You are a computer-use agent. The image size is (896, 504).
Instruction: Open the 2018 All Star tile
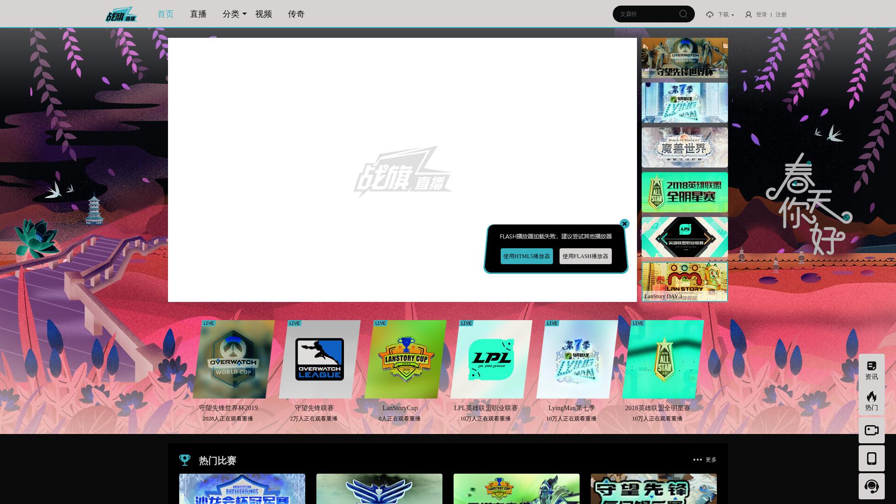point(663,359)
